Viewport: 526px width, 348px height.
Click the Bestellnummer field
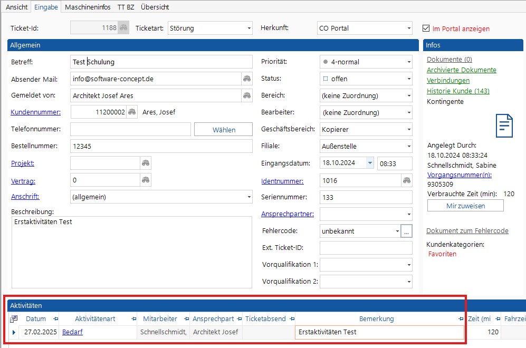[161, 146]
